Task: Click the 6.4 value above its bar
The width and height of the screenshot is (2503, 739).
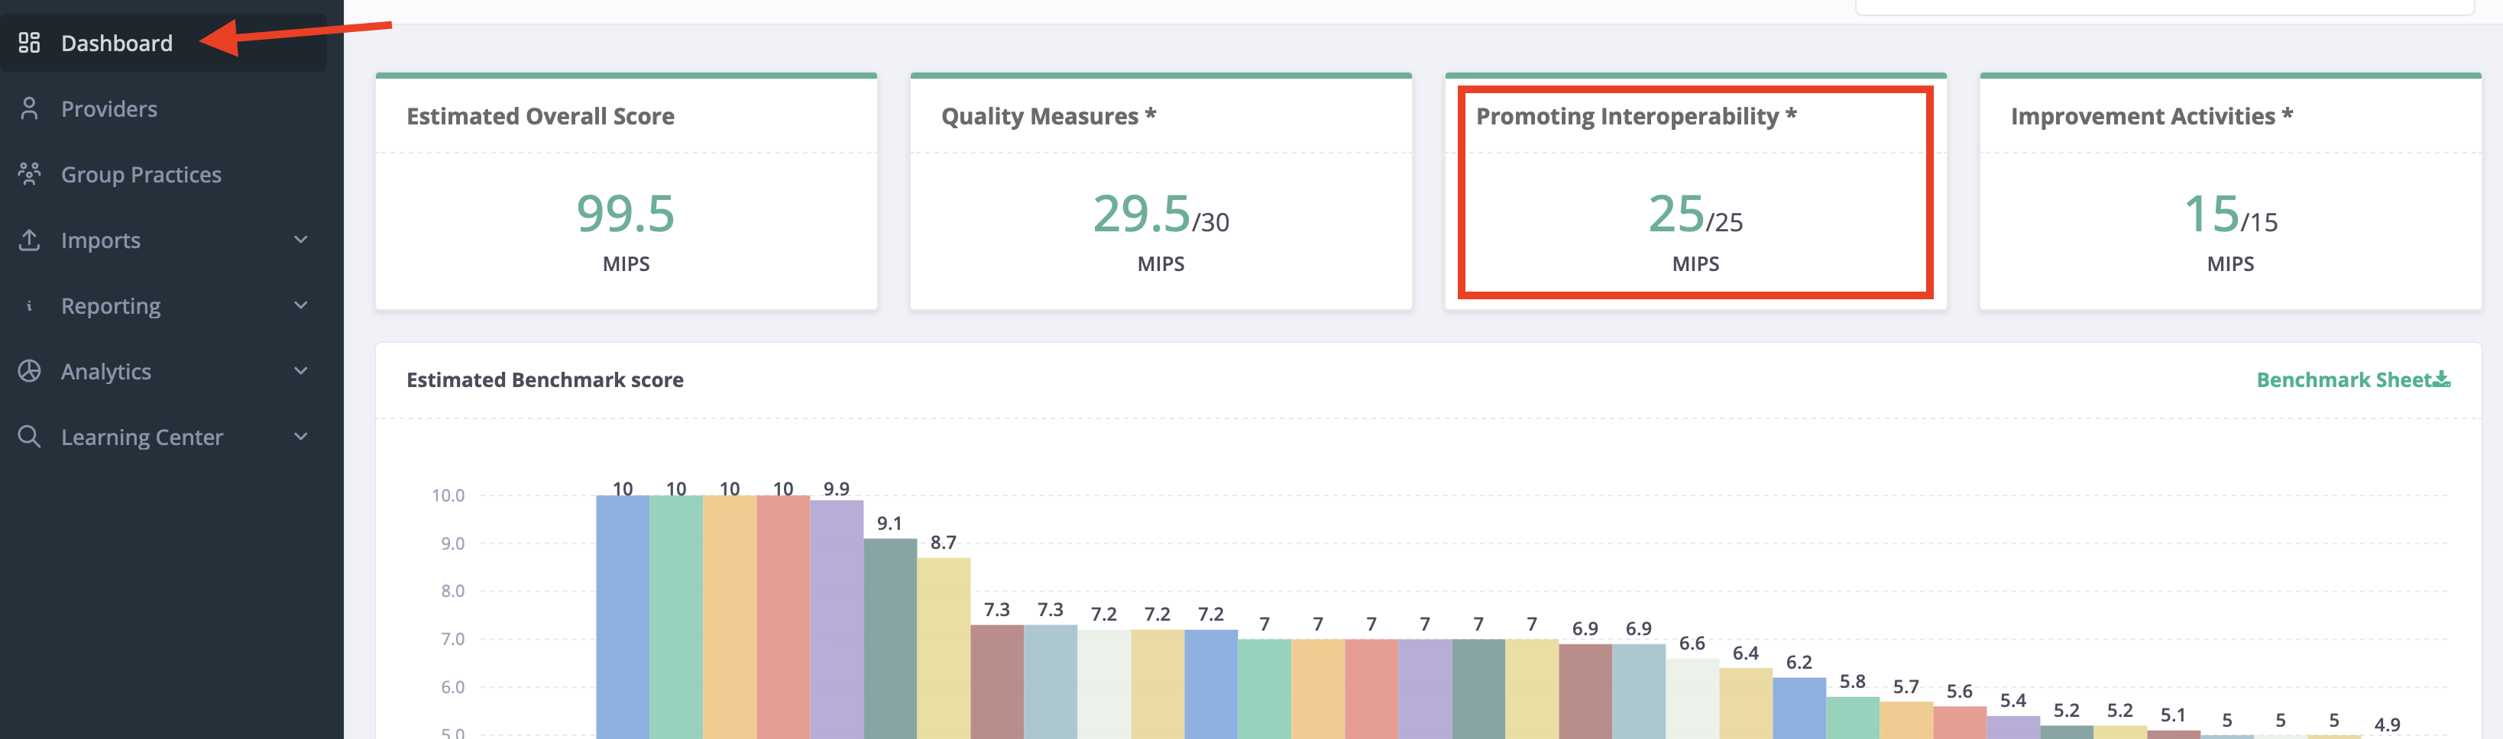Action: click(x=1746, y=653)
